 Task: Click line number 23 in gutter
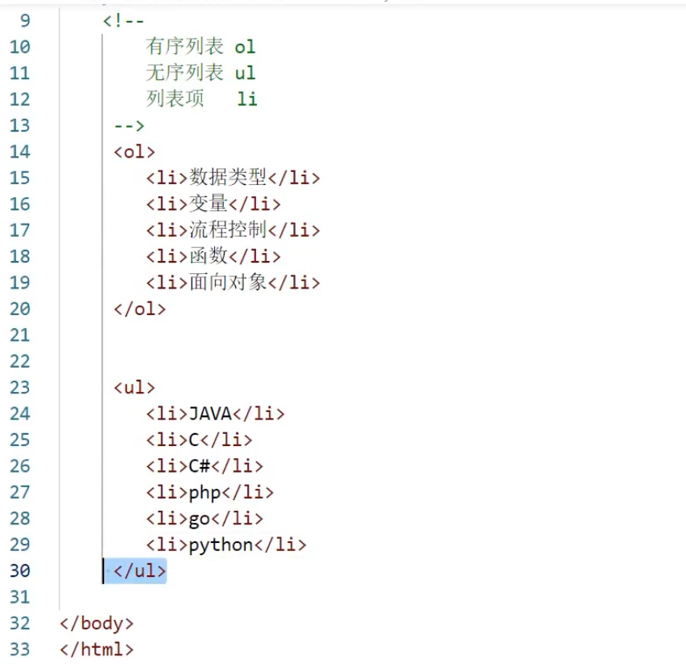(x=20, y=388)
